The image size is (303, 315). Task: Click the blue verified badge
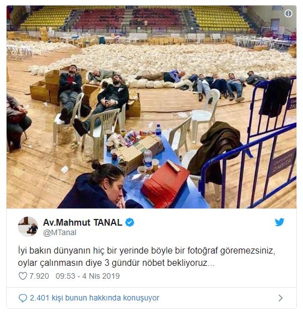[x=130, y=222]
